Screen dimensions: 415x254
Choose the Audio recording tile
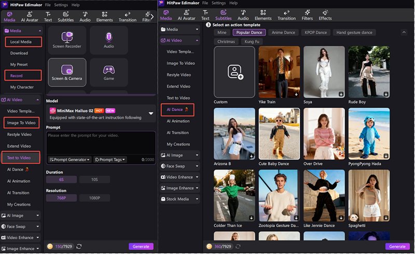[109, 40]
